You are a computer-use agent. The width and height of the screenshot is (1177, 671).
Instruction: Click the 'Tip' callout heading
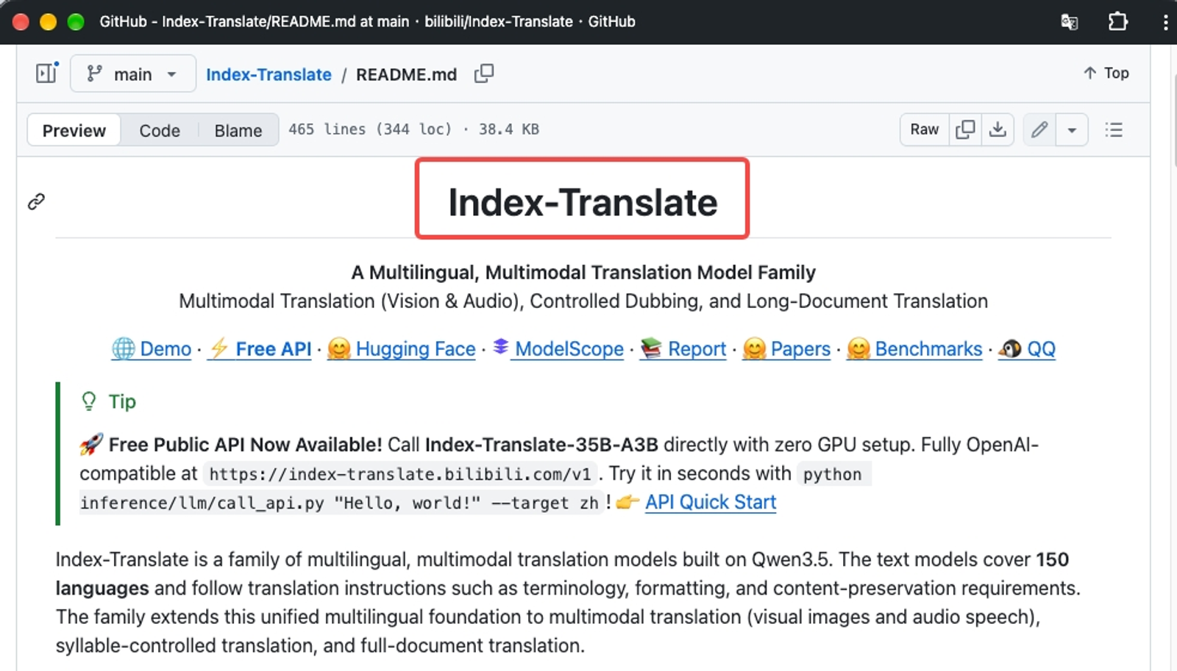click(122, 401)
